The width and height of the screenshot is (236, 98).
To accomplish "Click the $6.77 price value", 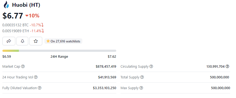I will coord(13,16).
